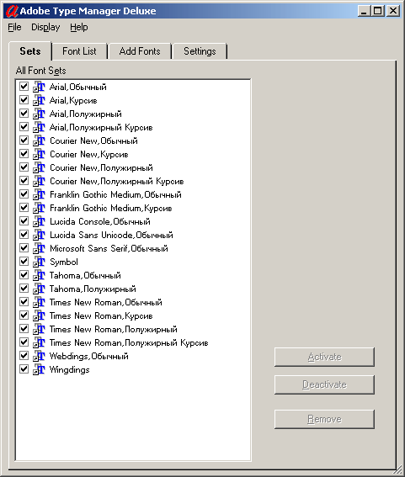This screenshot has width=405, height=477.
Task: Click icon of Times New Roman,Полужирный Курсив
Action: tap(39, 342)
